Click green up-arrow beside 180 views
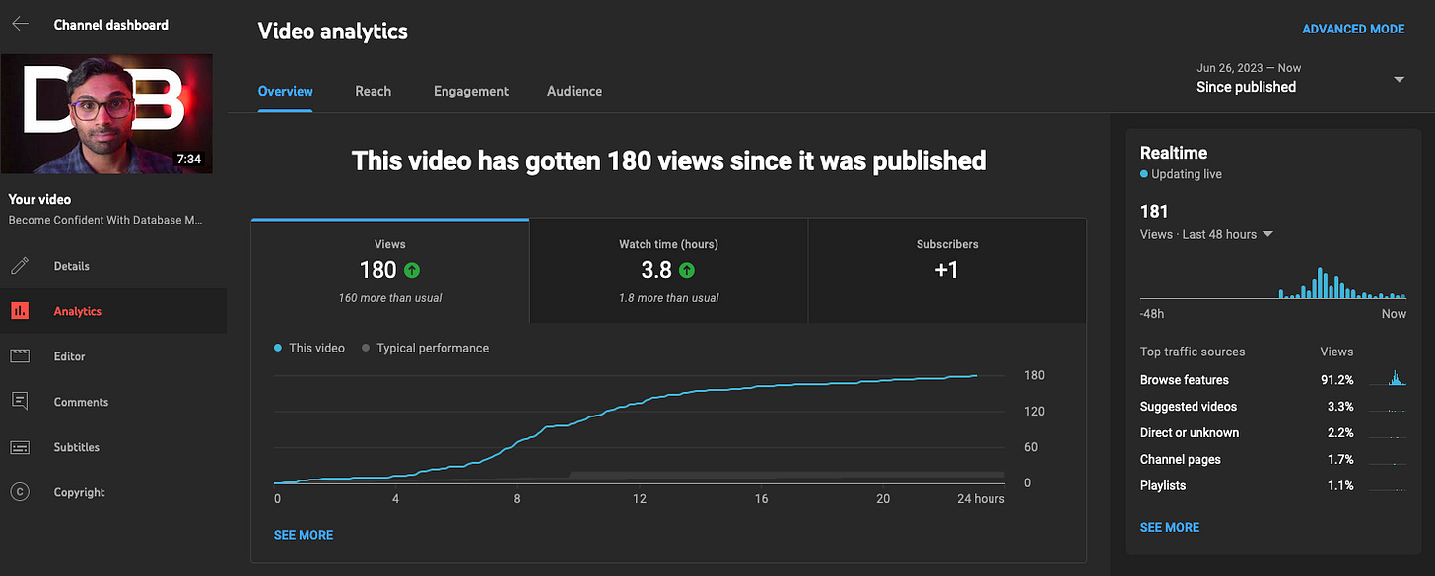 [411, 270]
